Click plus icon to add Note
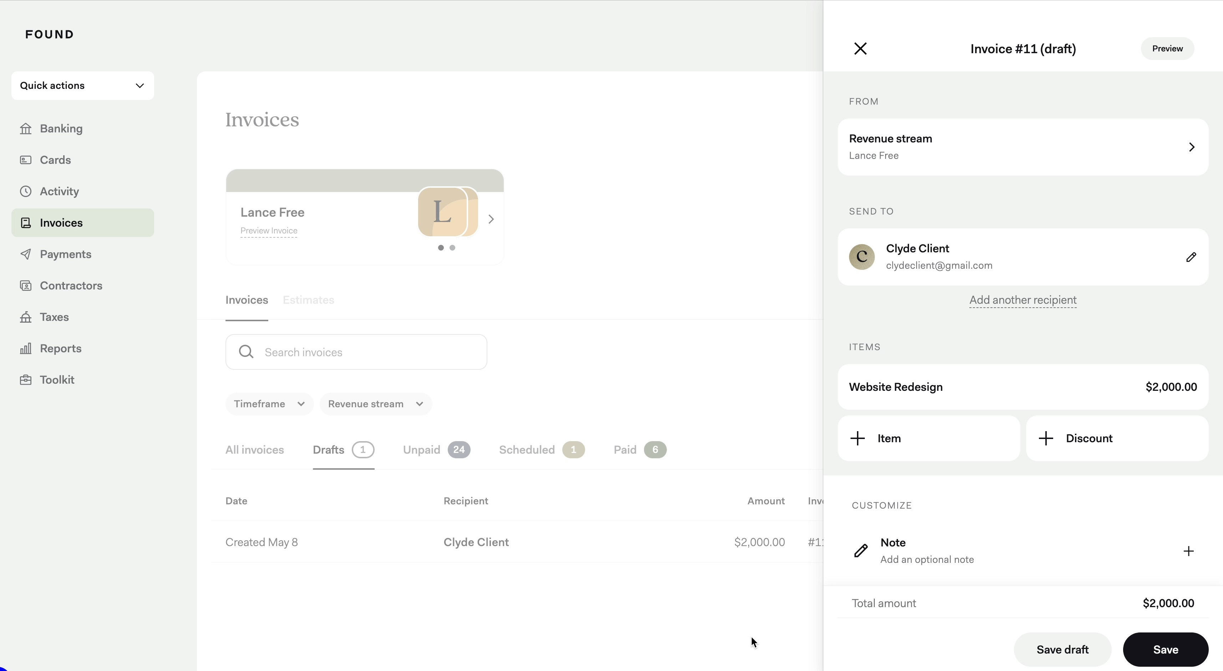 click(1188, 551)
